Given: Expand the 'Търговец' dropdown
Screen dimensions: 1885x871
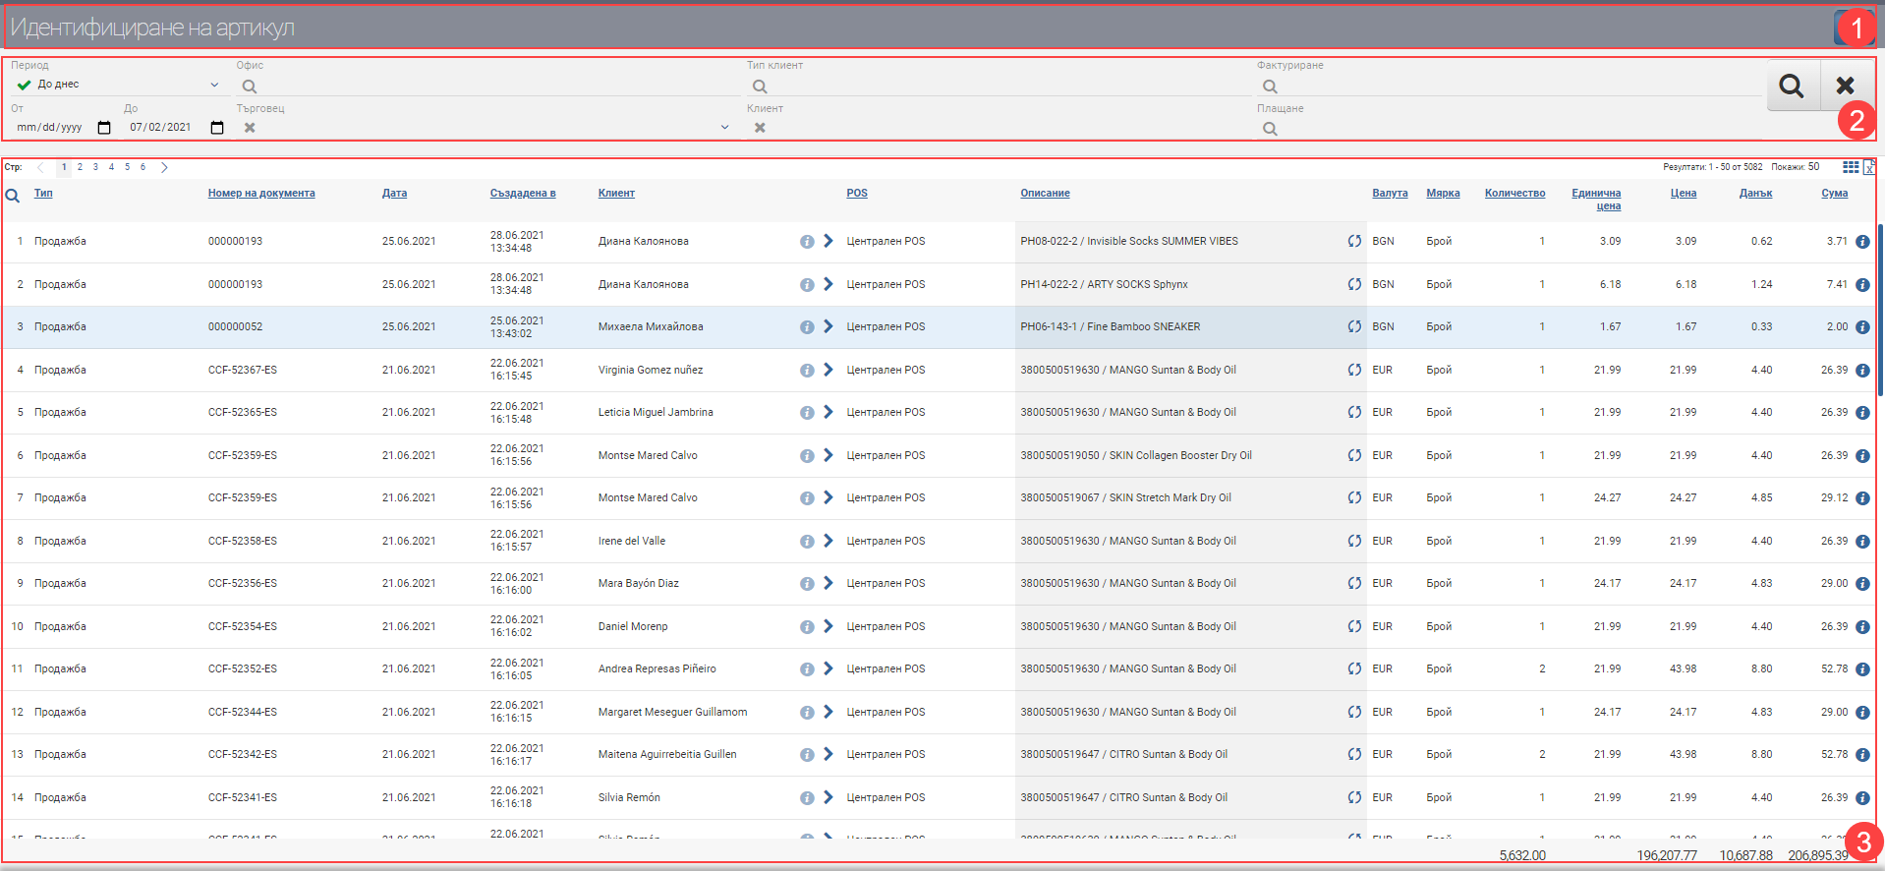Looking at the screenshot, I should [724, 128].
